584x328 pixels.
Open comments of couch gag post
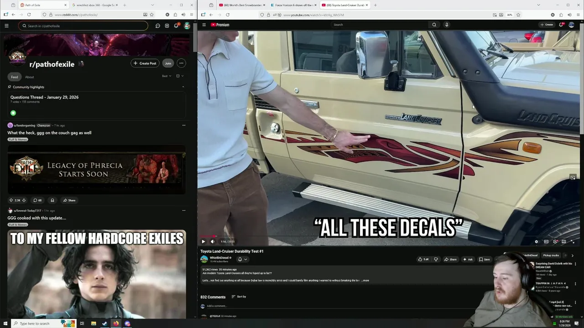tap(37, 200)
